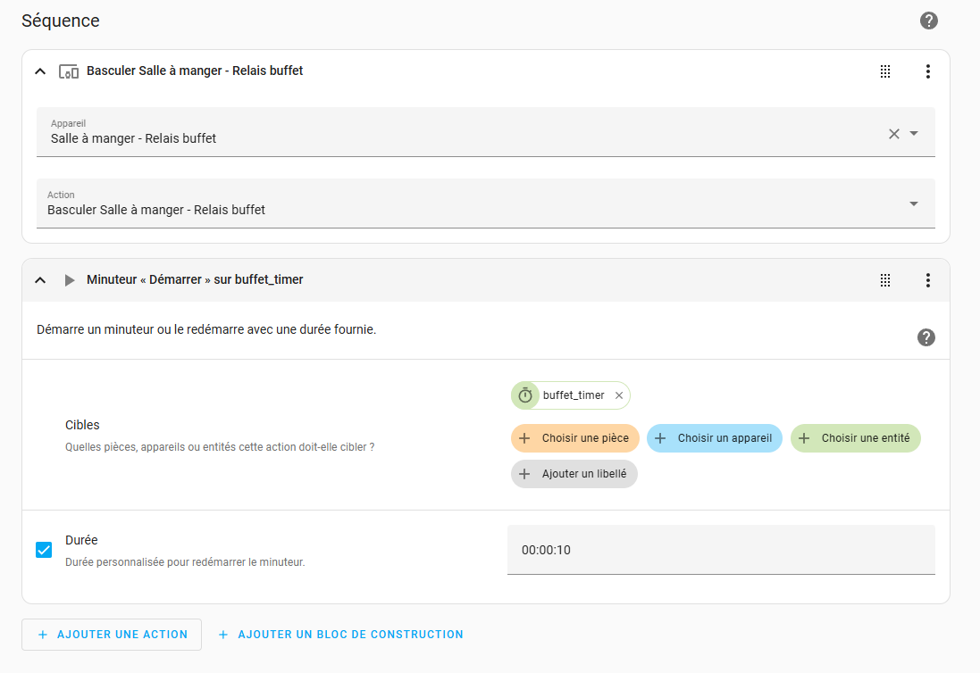The height and width of the screenshot is (673, 980).
Task: Open the Action dropdown list
Action: point(486,204)
